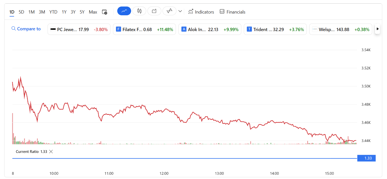
Task: Click the +9.99% change on Alok chip
Action: [x=231, y=30]
